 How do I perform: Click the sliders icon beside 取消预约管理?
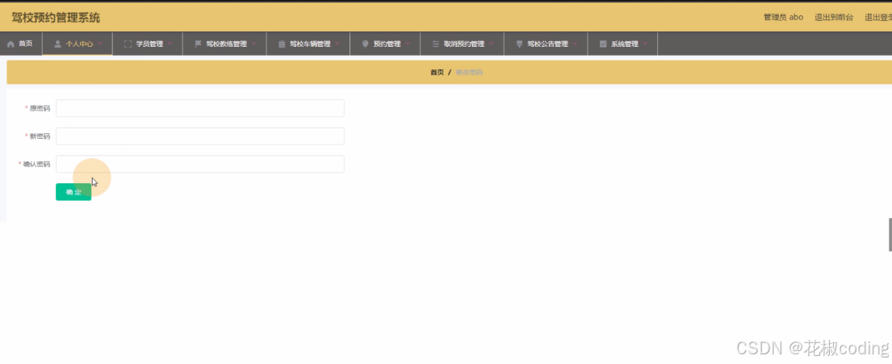pyautogui.click(x=436, y=44)
